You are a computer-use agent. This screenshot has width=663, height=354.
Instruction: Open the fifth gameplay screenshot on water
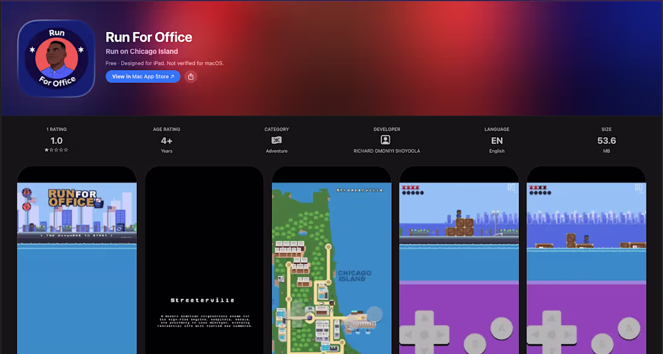click(x=586, y=260)
